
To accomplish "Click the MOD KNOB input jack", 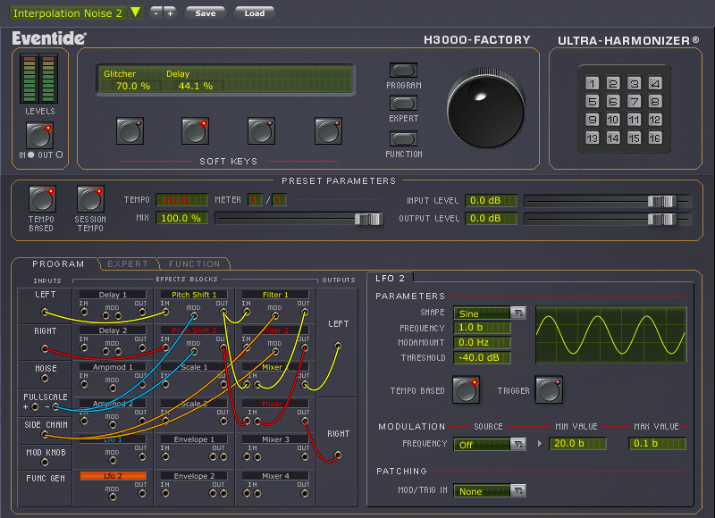I will click(x=45, y=462).
